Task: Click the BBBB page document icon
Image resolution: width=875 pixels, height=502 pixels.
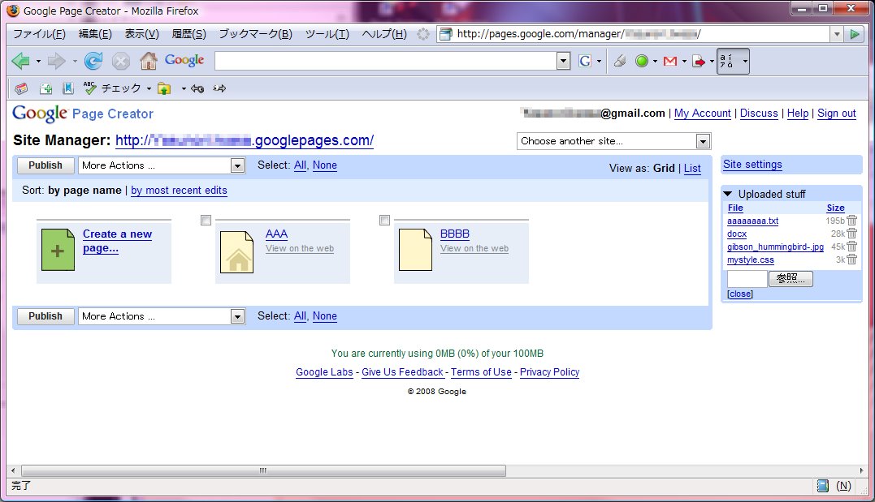Action: [x=415, y=250]
